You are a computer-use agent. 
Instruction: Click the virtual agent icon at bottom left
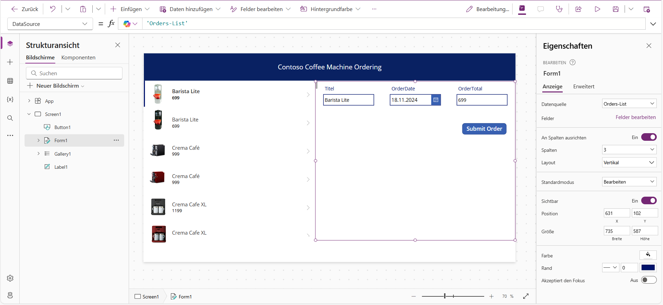(10, 295)
